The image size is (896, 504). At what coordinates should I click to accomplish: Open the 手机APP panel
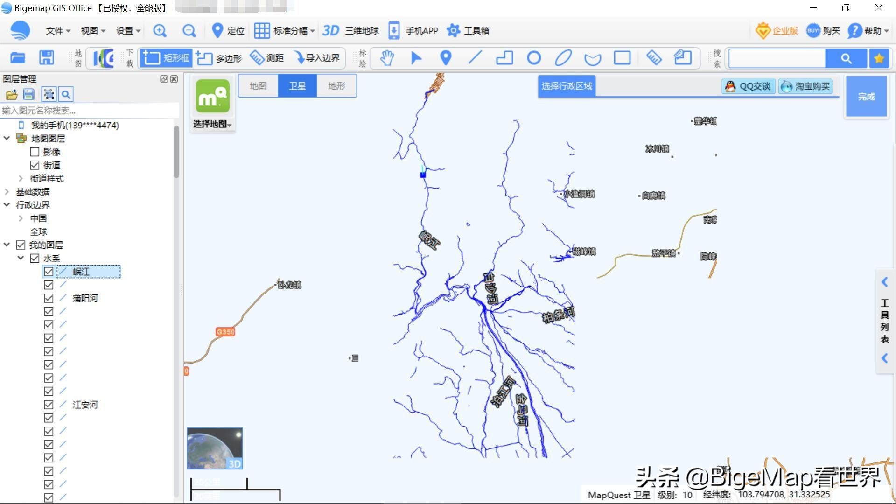tap(413, 30)
